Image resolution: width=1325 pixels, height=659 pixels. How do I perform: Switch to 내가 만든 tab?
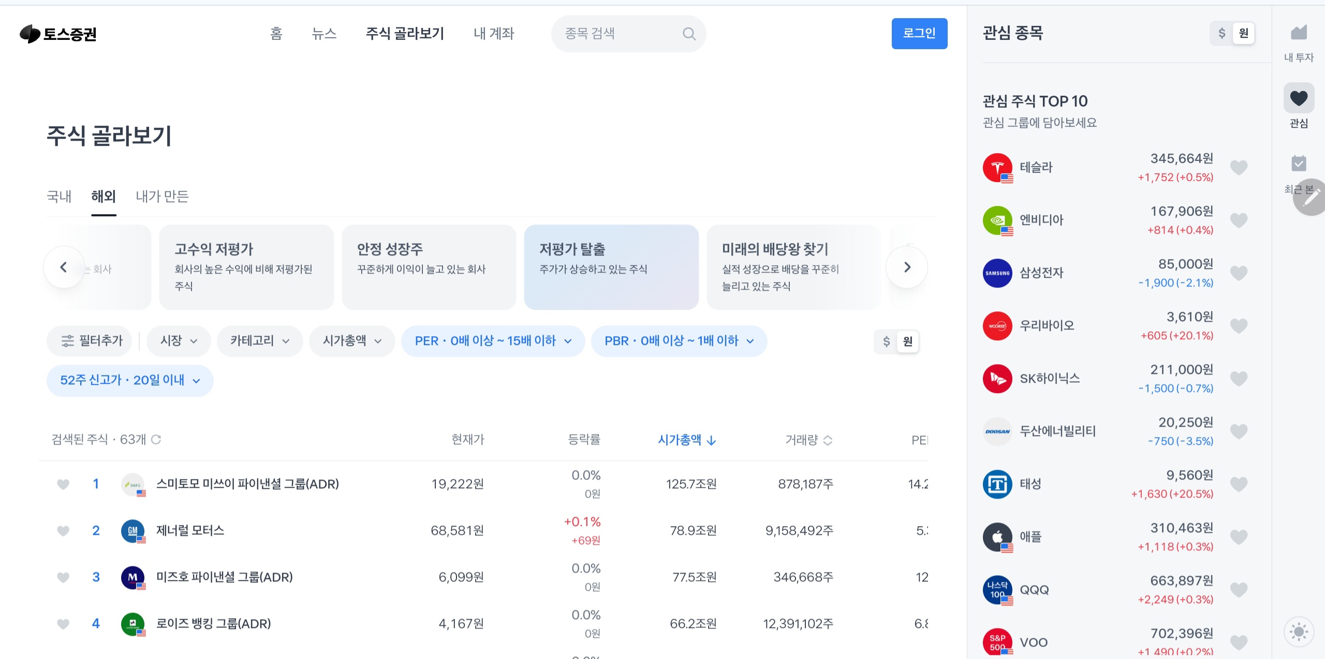(162, 197)
